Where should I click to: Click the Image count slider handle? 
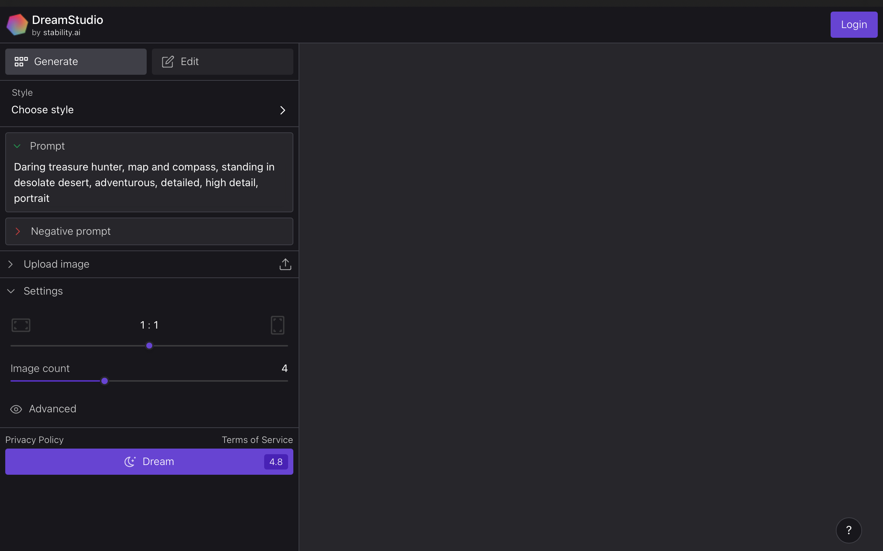coord(105,381)
